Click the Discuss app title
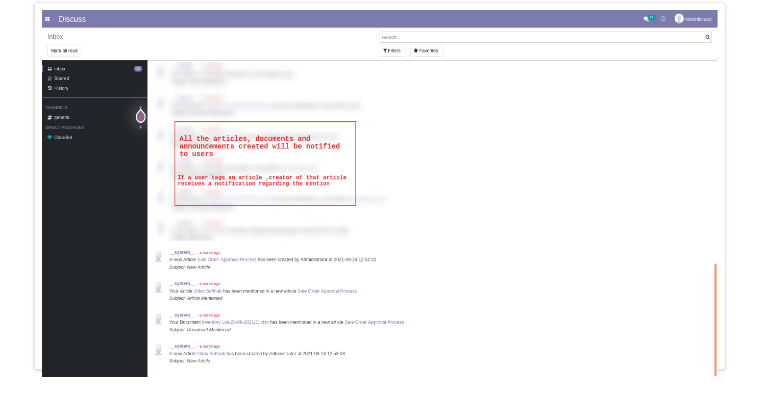 pos(72,19)
